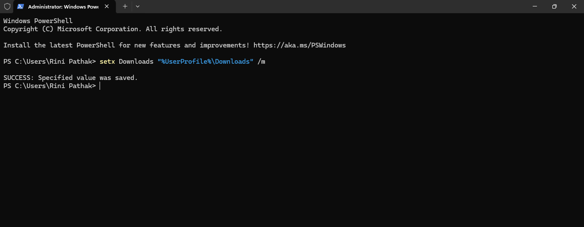Click the administrator shield icon in title bar
The height and width of the screenshot is (227, 584).
coord(7,6)
